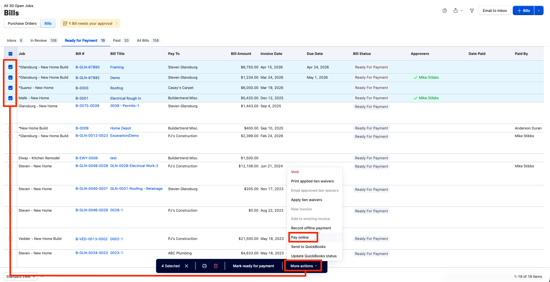Choose Void from the actions menu
Viewport: 550px width, 282px height.
295,172
